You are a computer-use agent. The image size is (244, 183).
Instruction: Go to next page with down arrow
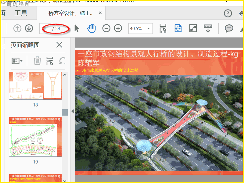click(x=29, y=28)
